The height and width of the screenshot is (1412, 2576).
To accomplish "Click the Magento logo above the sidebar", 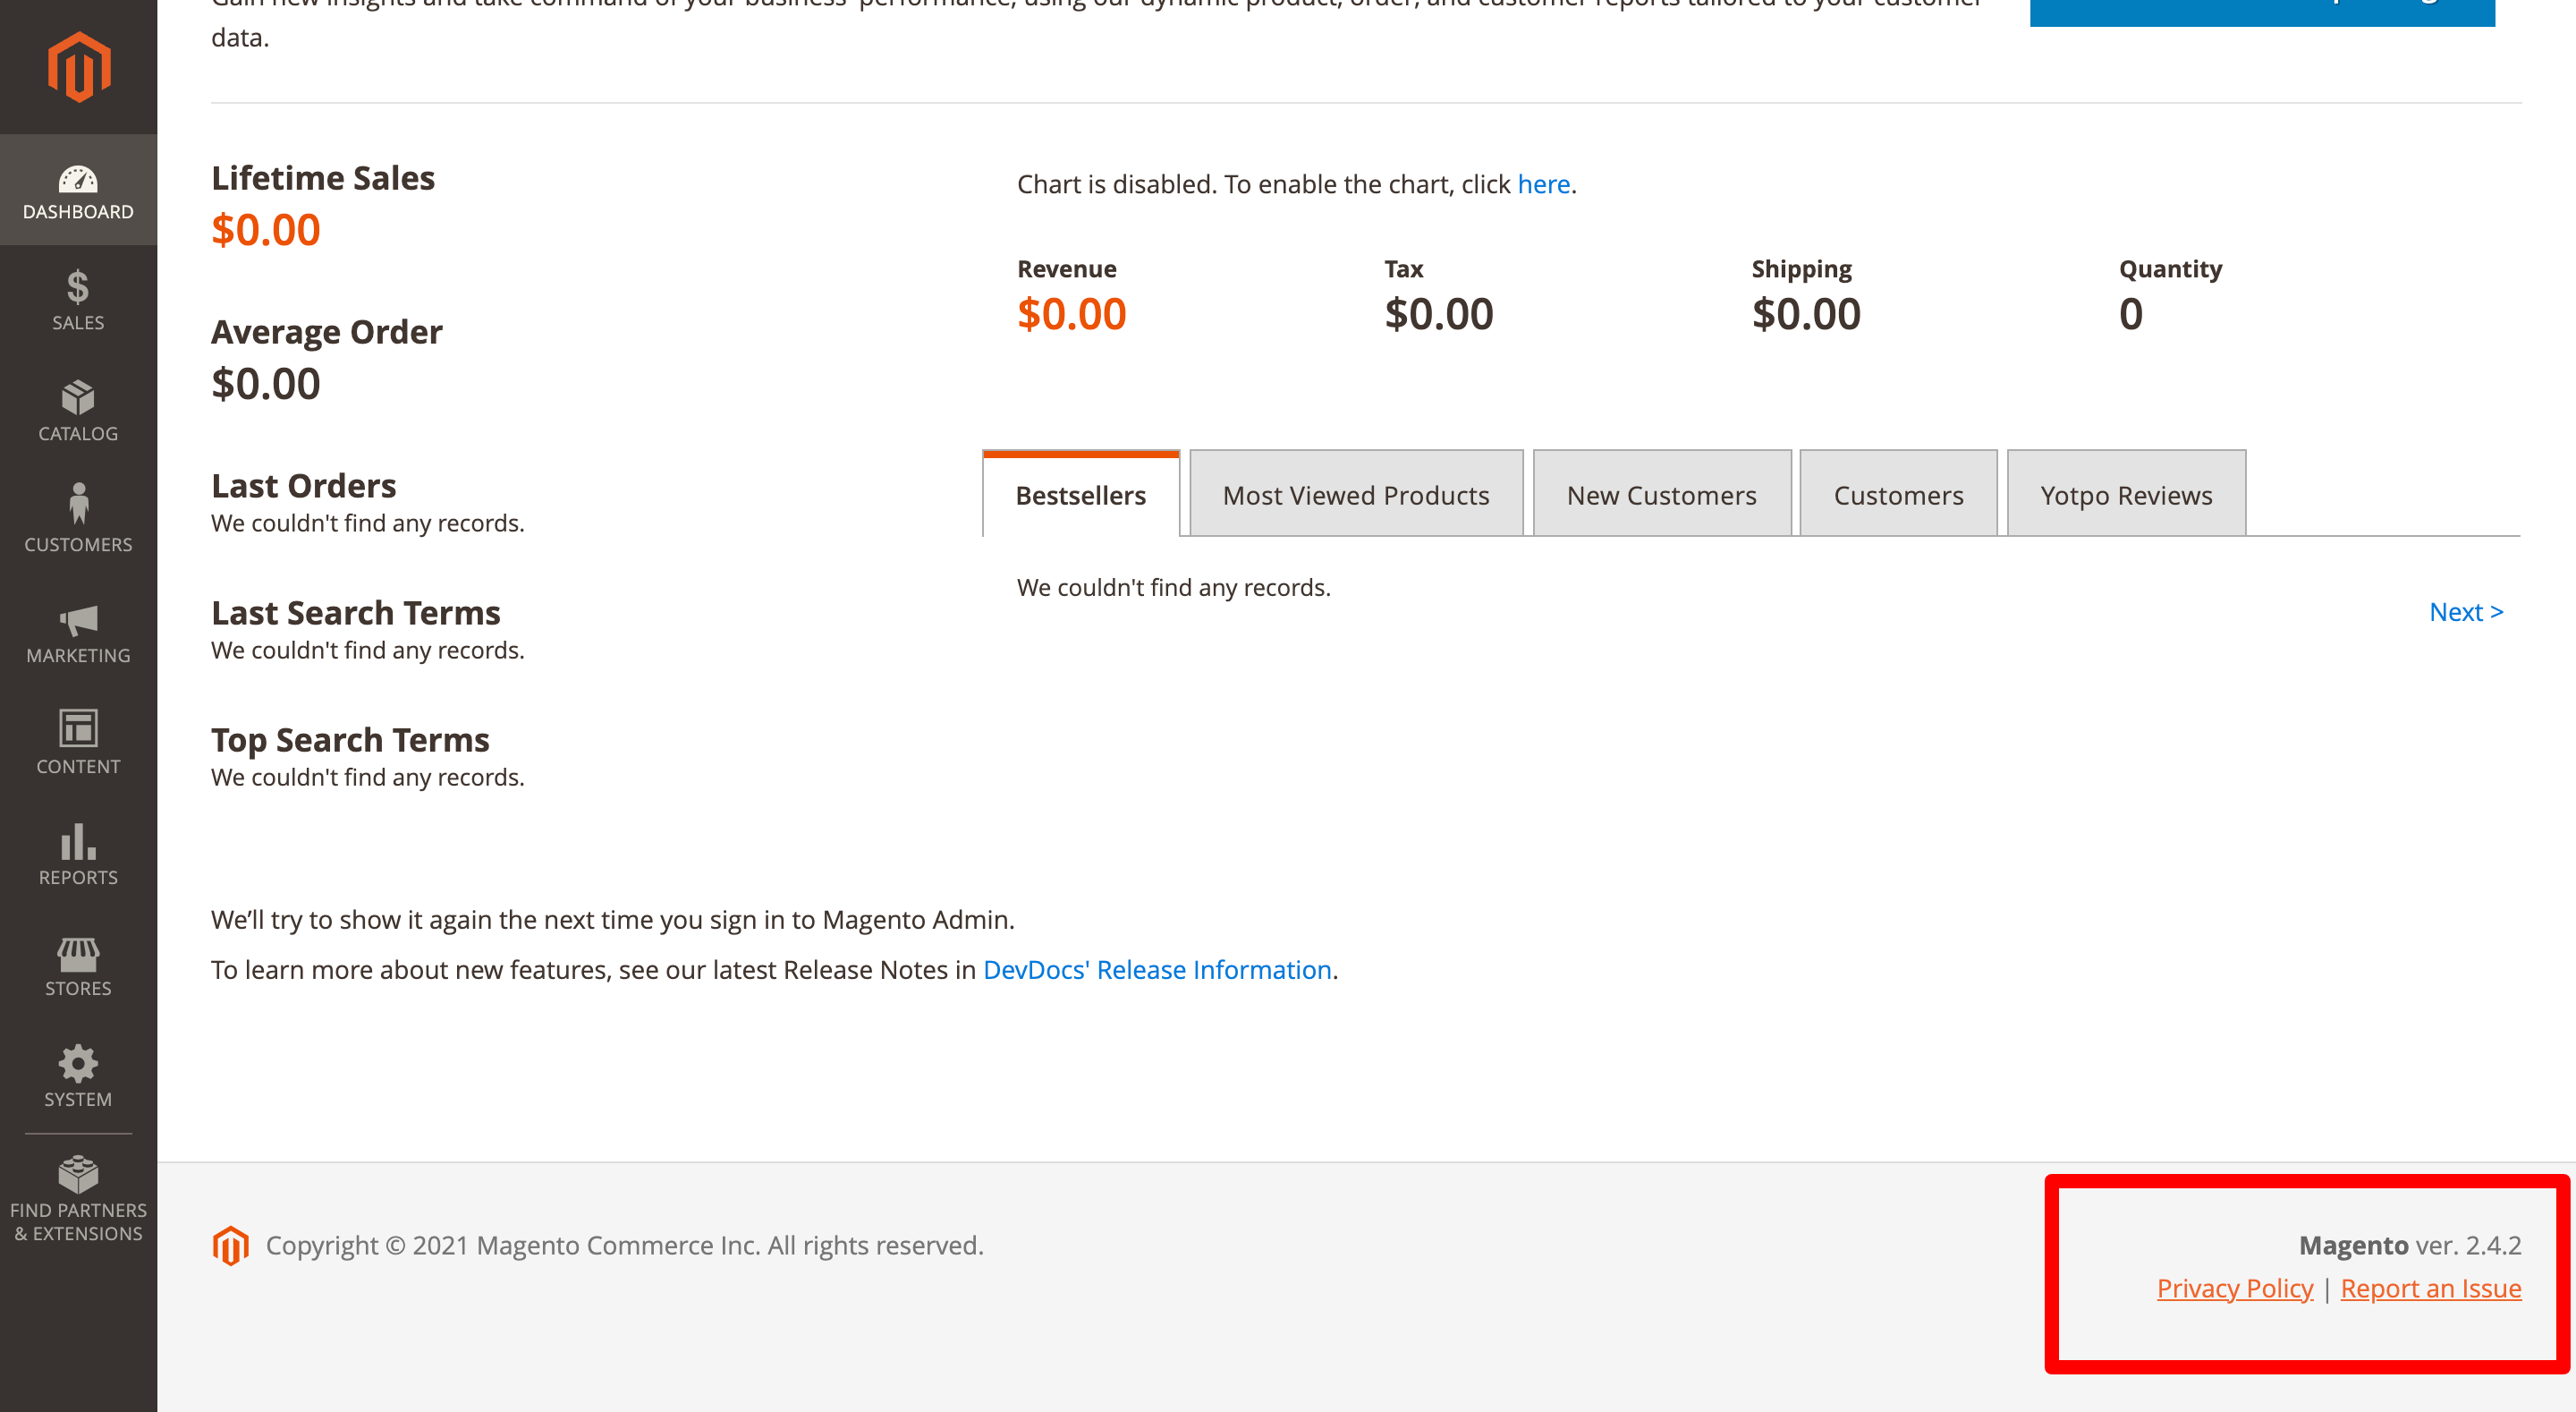I will click(x=78, y=66).
